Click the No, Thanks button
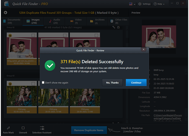The width and height of the screenshot is (189, 136). (112, 83)
